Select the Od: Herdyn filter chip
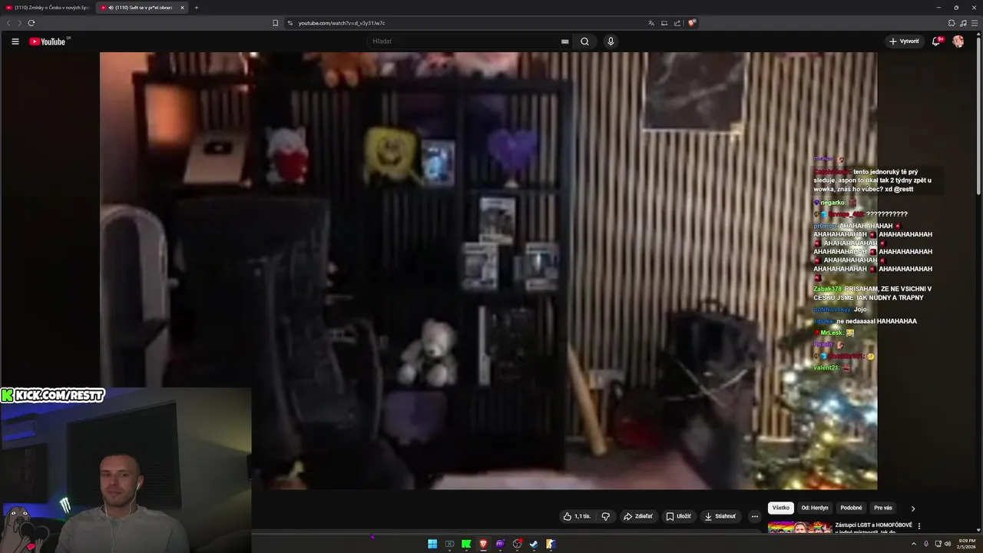The image size is (983, 553). pyautogui.click(x=815, y=508)
